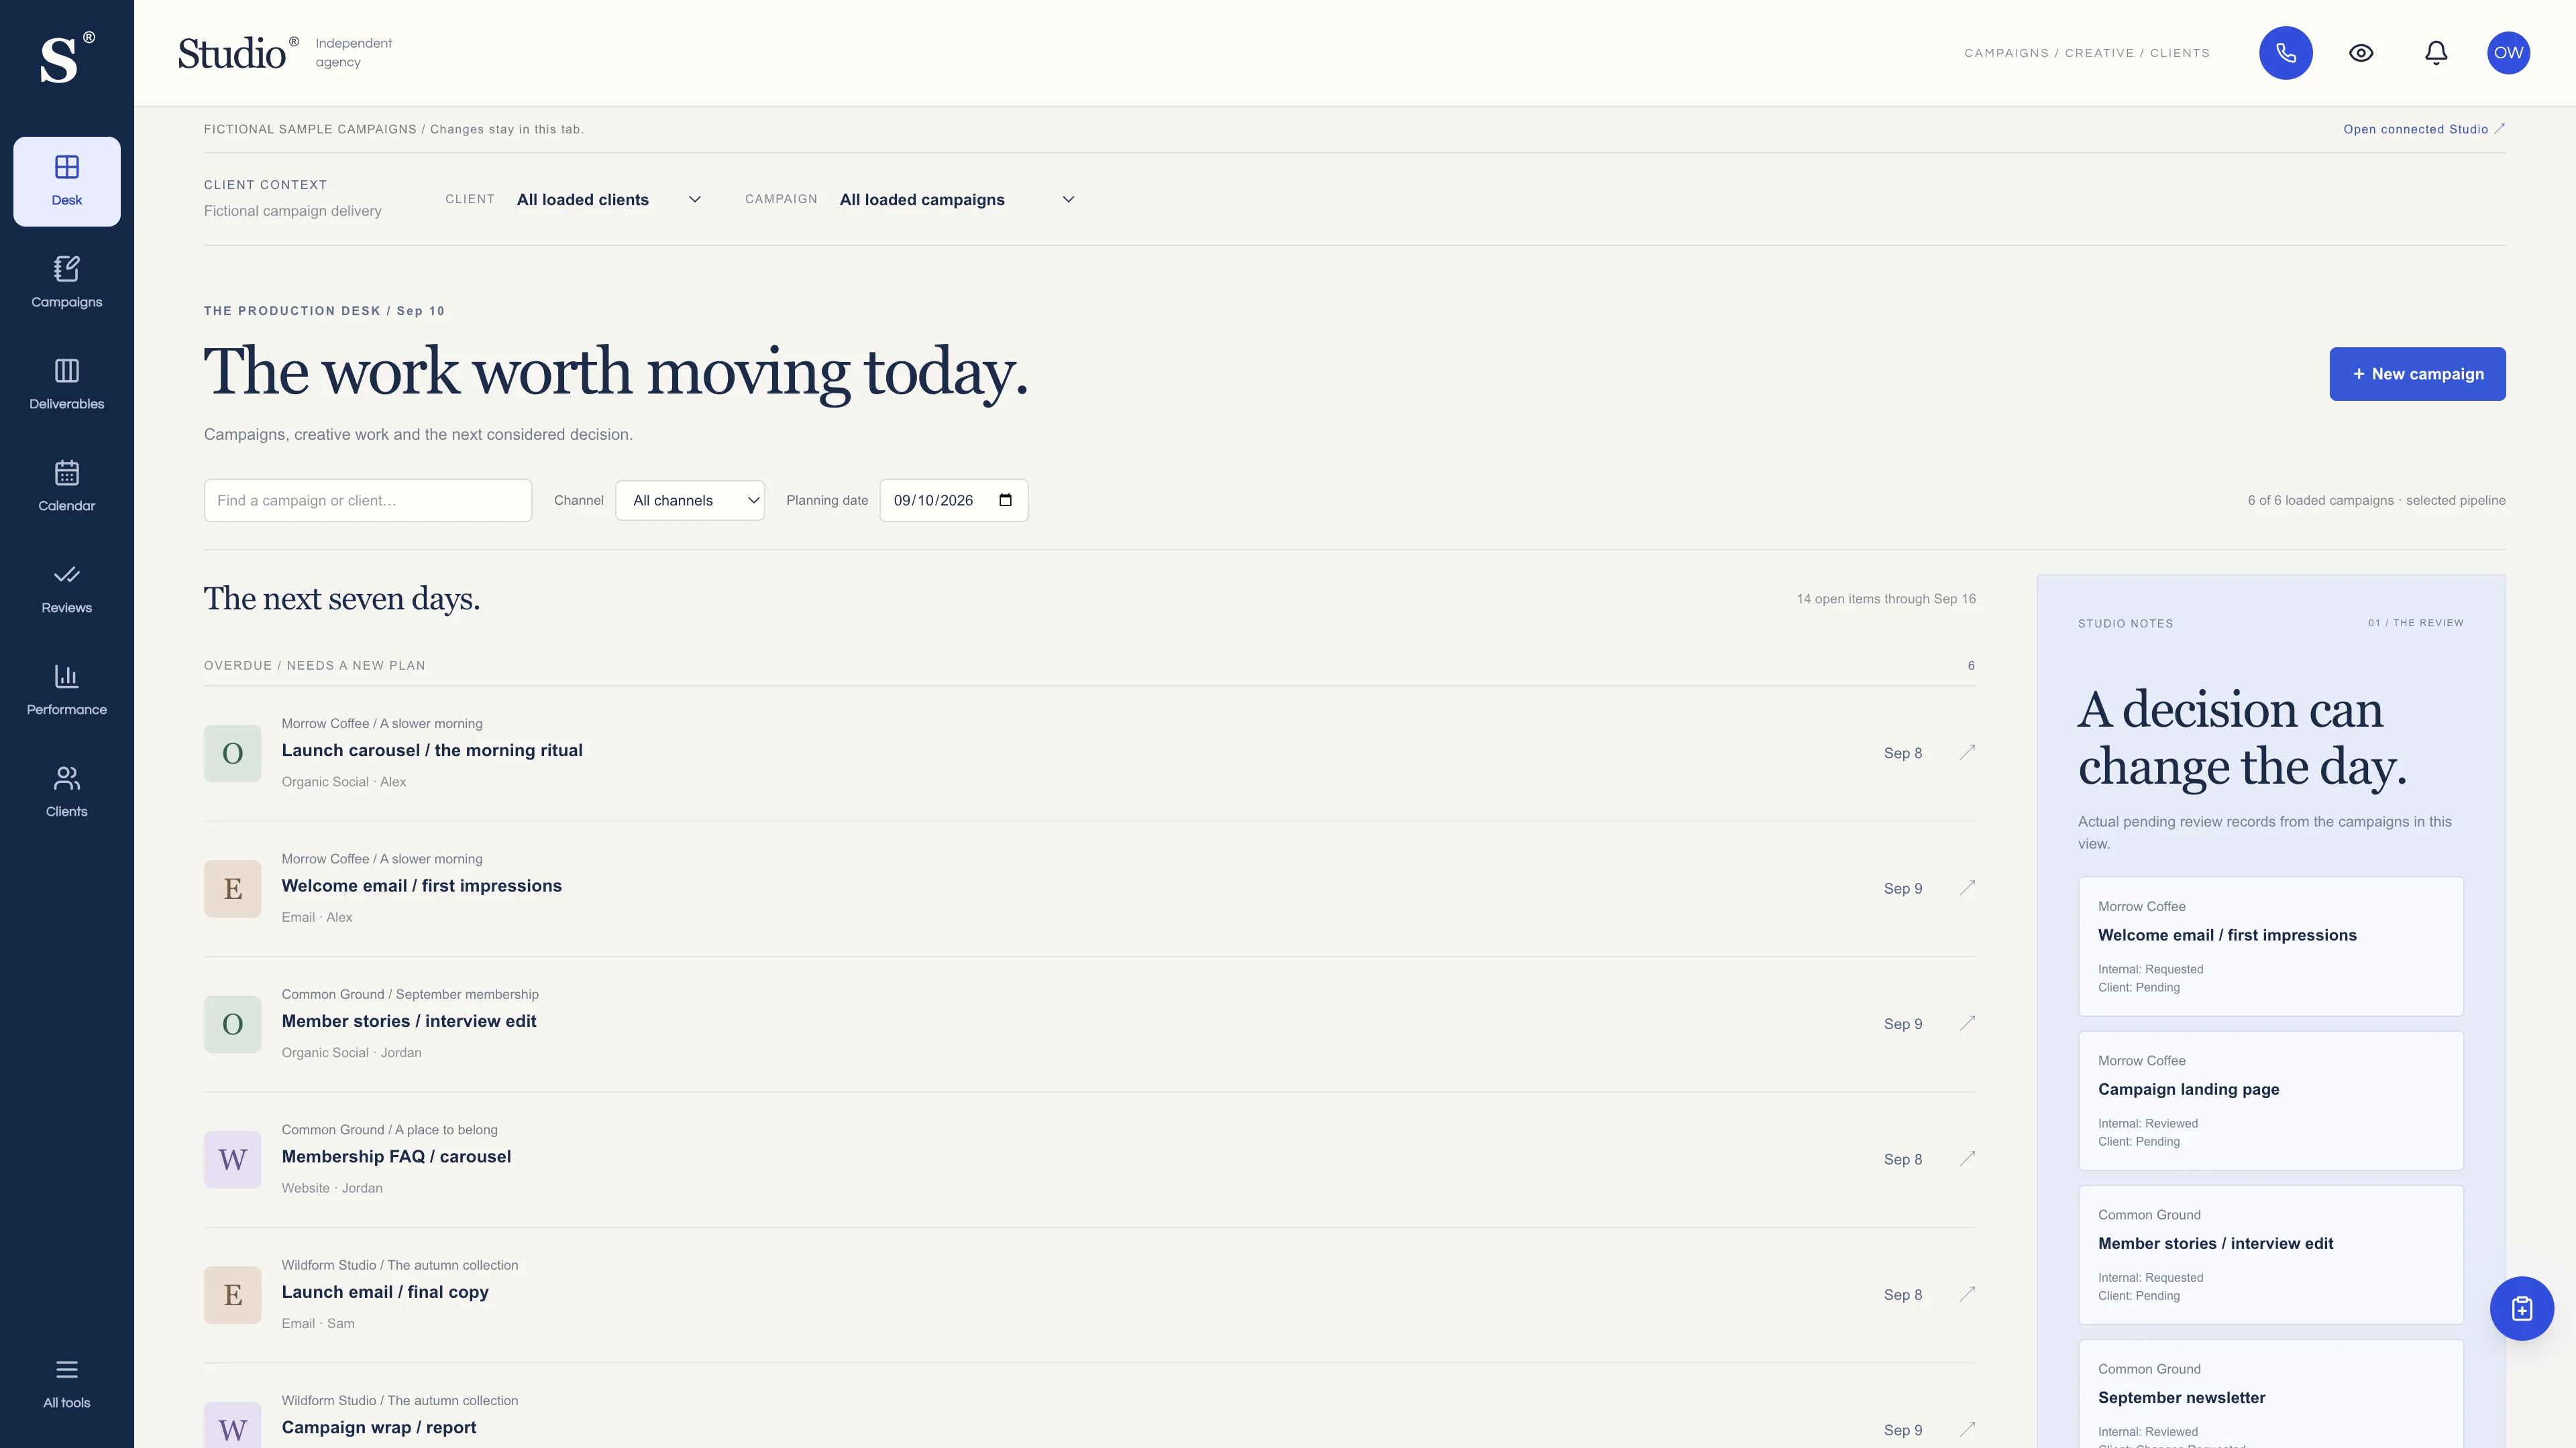Screen dimensions: 2576x1448
Task: Click the E badge for Welcome email
Action: coord(232,888)
